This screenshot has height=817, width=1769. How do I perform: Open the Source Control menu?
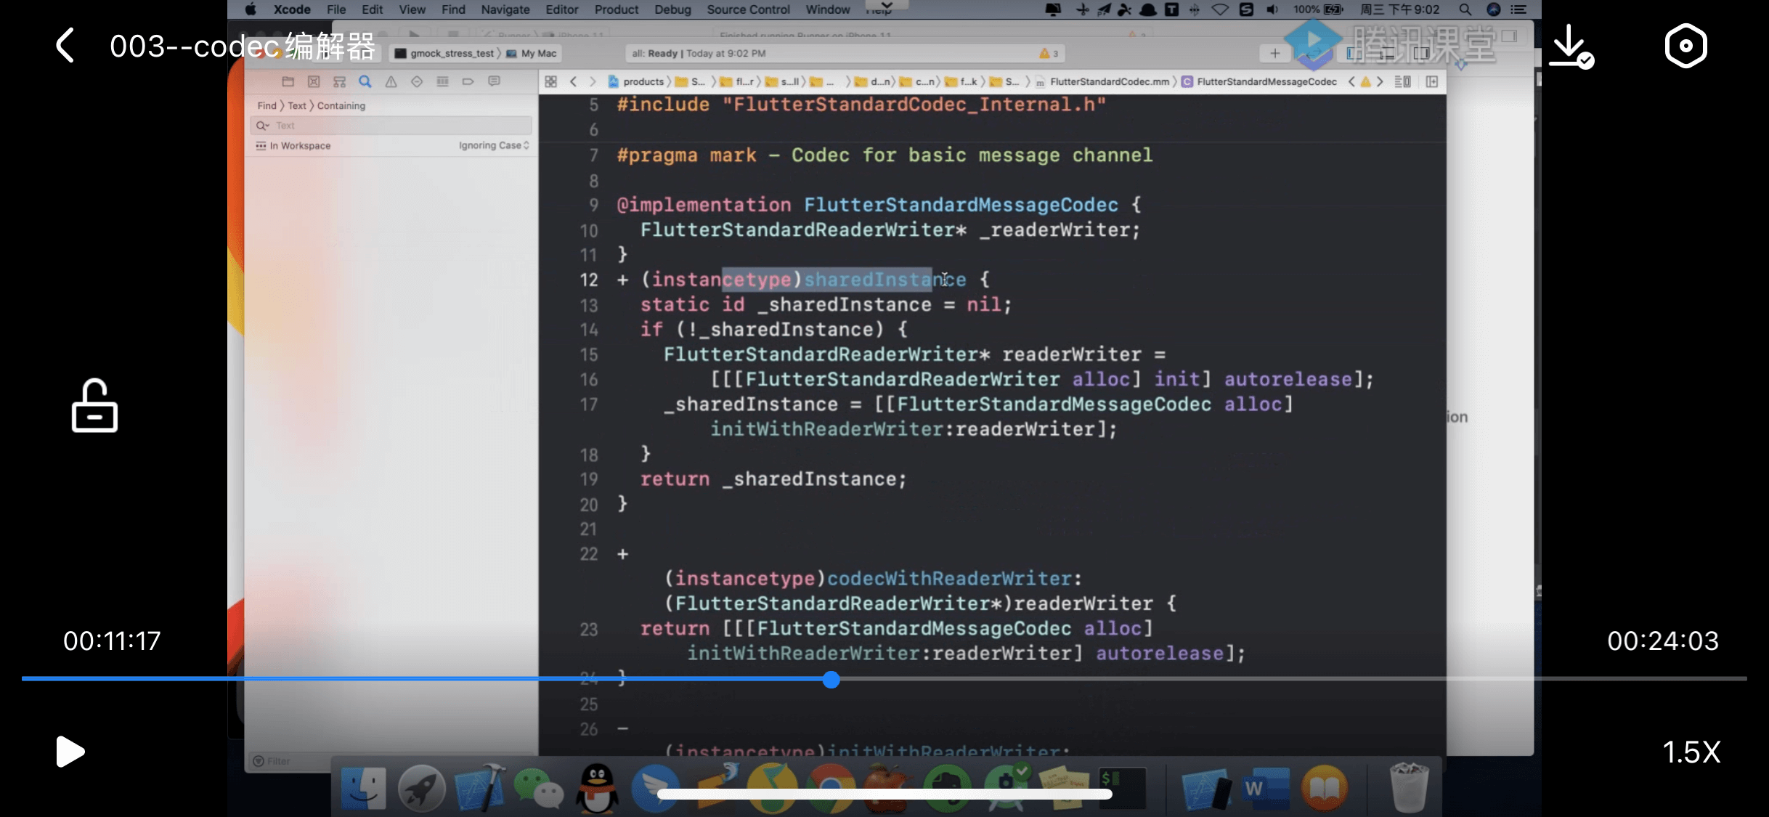pos(748,9)
